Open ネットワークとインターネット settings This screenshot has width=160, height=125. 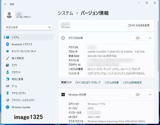point(28,51)
